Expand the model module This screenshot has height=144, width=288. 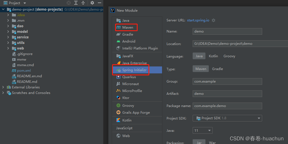tap(8, 31)
